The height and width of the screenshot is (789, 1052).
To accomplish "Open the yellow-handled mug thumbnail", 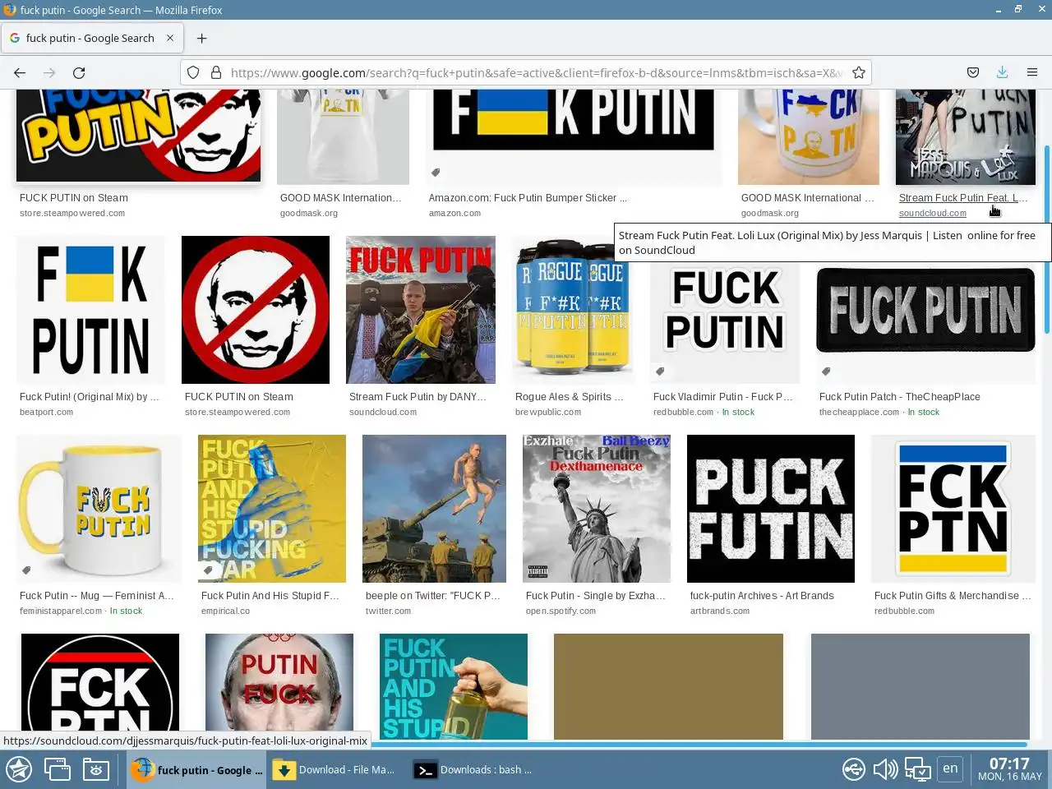I will click(x=99, y=509).
